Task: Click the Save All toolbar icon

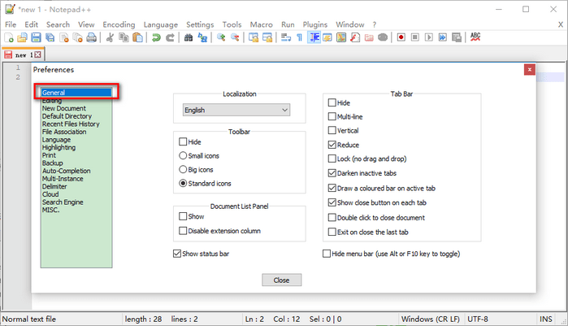Action: pos(50,37)
